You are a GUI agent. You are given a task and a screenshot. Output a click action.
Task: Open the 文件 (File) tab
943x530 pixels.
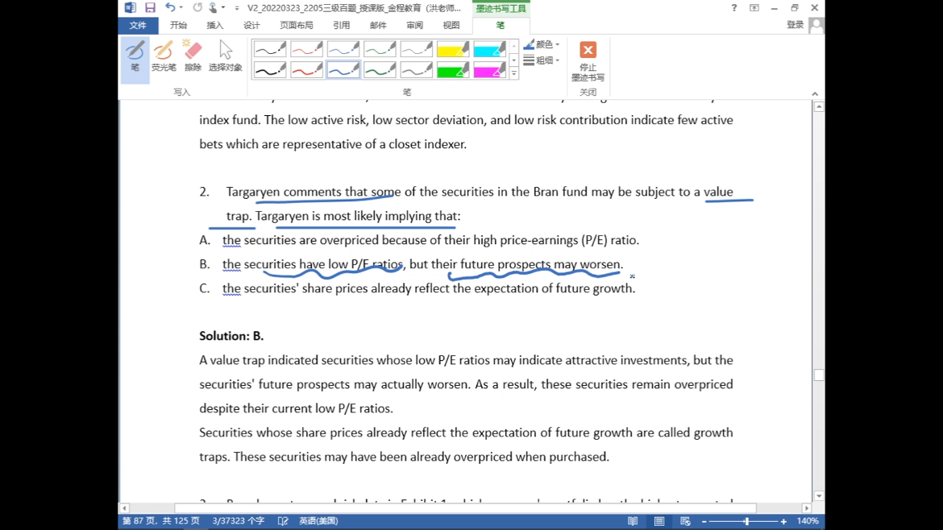138,26
